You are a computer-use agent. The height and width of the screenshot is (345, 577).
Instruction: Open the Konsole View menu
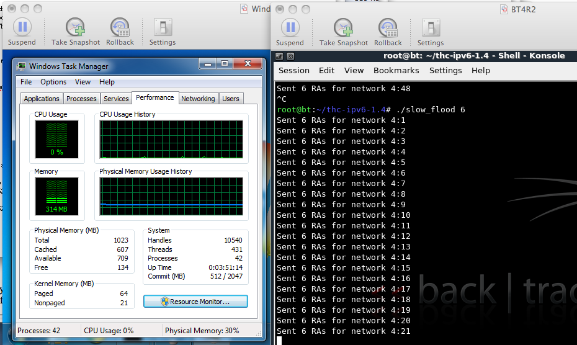point(354,70)
